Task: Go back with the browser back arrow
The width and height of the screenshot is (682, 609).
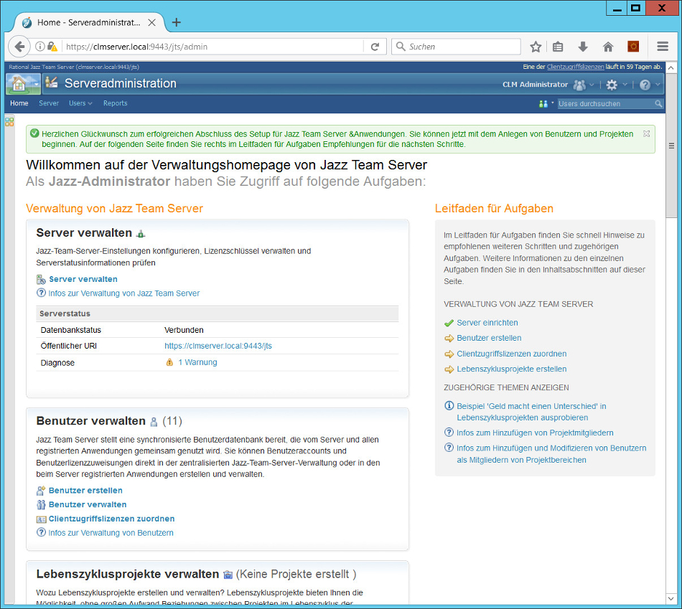Action: point(19,47)
